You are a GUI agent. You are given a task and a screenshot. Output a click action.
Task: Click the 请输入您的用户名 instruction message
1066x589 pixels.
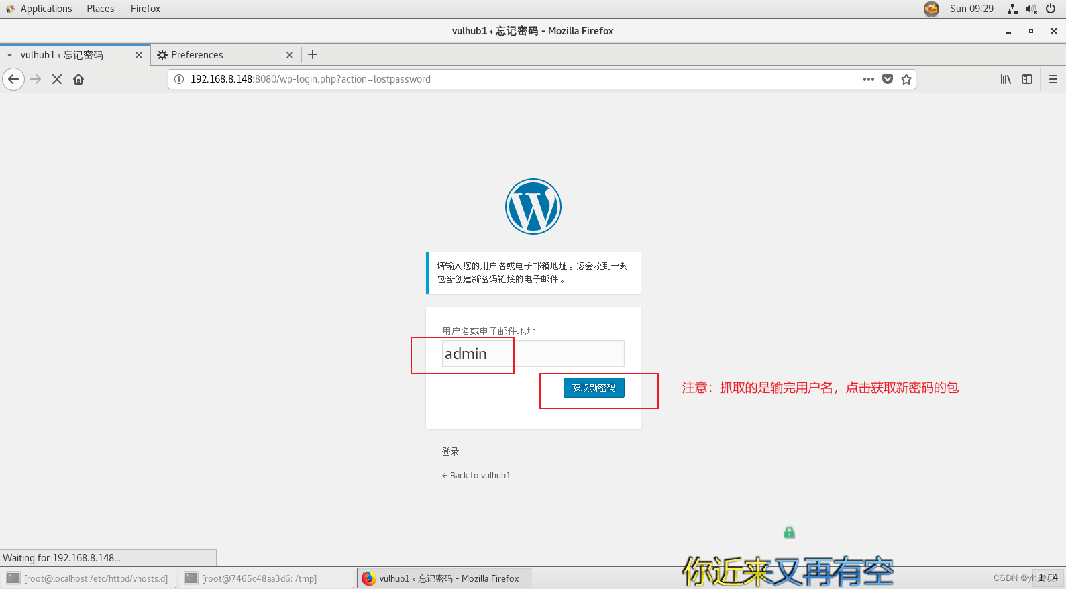[533, 272]
